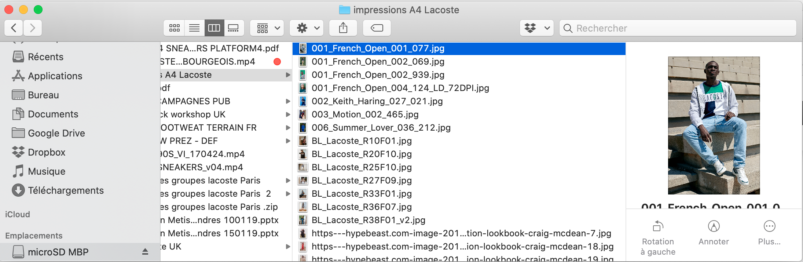The image size is (803, 262).
Task: Click the tag edit icon
Action: 377,28
